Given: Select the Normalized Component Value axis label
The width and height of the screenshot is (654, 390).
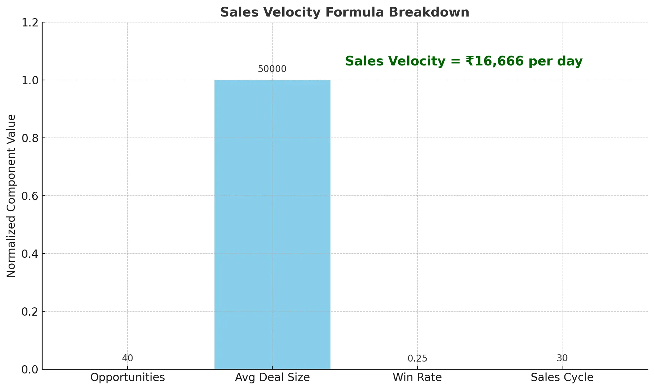Looking at the screenshot, I should [11, 196].
